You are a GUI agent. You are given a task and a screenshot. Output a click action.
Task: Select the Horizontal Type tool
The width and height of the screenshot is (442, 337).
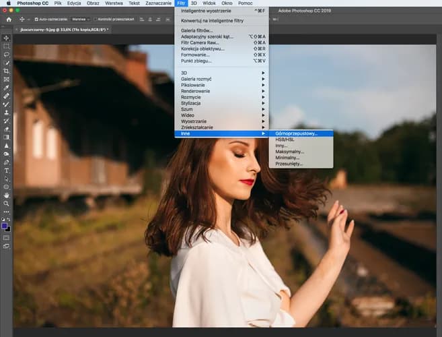[x=7, y=171]
